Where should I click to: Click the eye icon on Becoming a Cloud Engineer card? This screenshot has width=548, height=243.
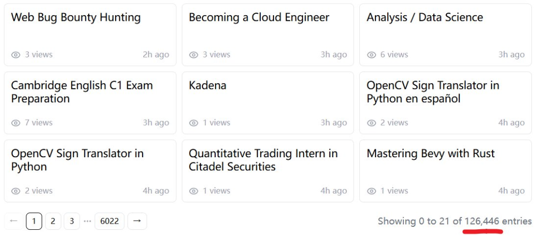point(193,55)
